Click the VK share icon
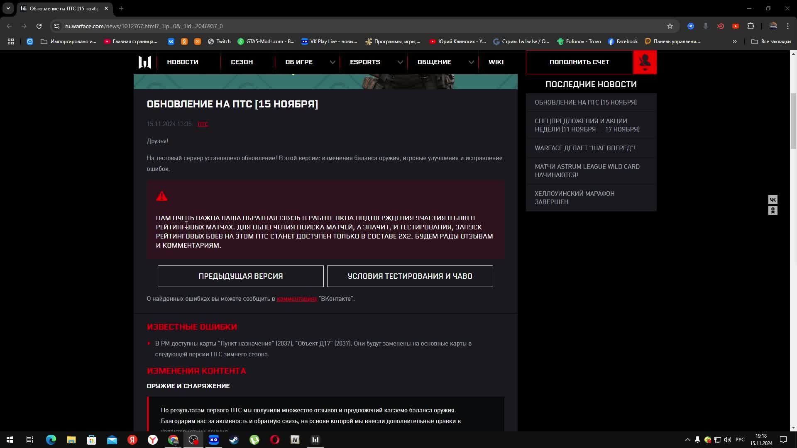Viewport: 797px width, 448px height. pyautogui.click(x=773, y=200)
